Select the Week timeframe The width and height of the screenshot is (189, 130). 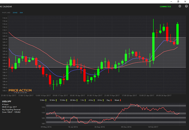click(117, 100)
